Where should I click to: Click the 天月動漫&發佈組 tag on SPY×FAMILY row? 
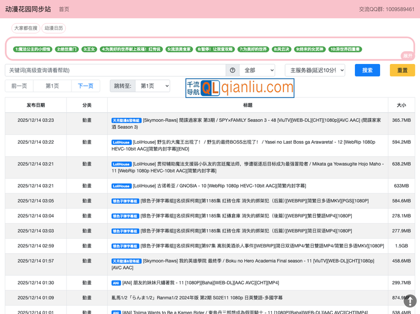[x=126, y=121]
